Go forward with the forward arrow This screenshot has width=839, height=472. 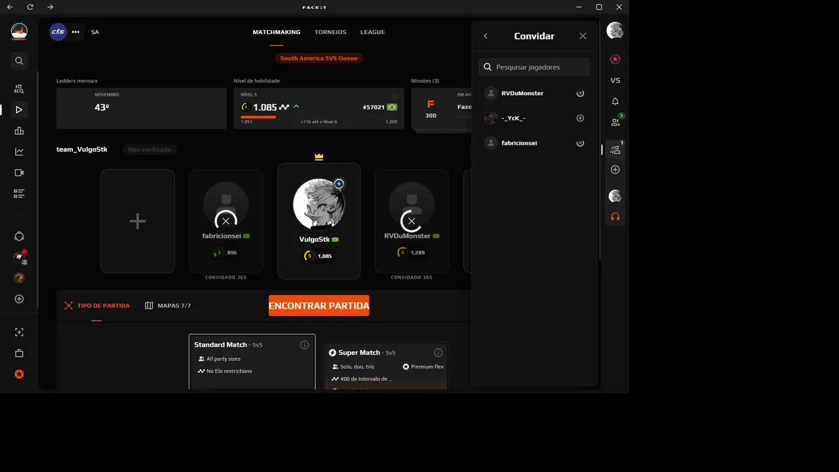coord(50,7)
